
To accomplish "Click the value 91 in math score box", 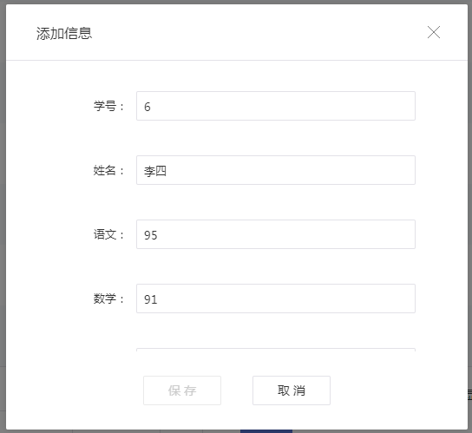I will pos(150,299).
